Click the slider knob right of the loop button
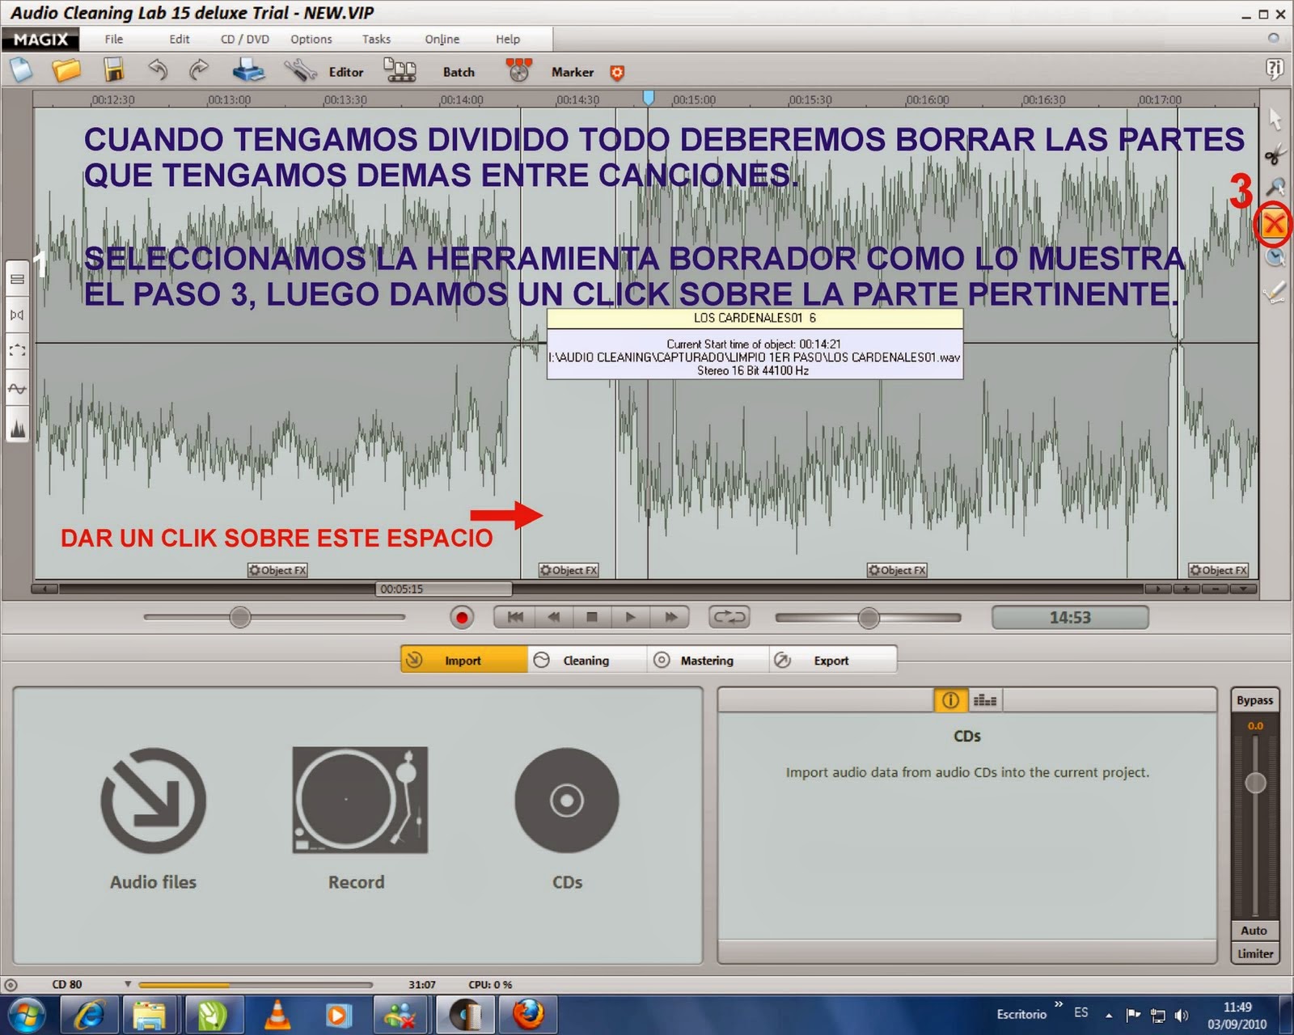1294x1035 pixels. click(868, 619)
